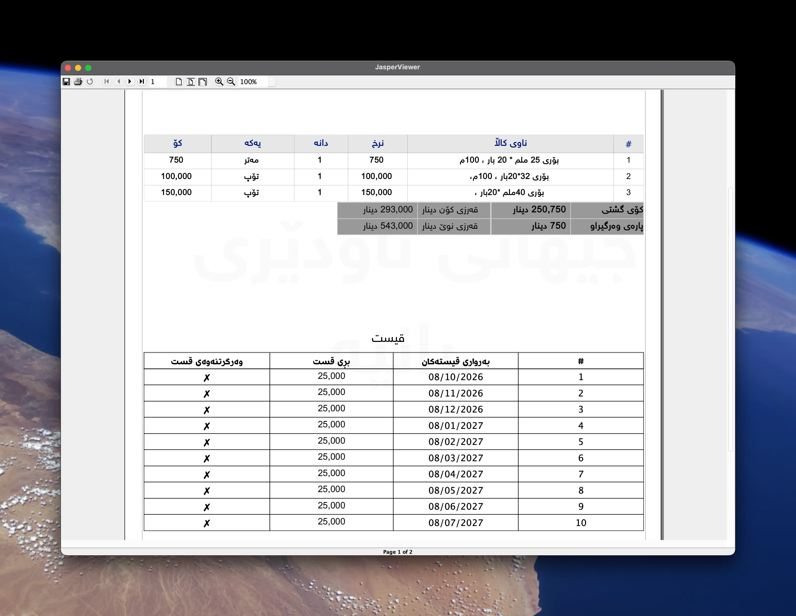Click 150,000 in the کۆ total column
Screen dimensions: 796x616
tap(176, 192)
